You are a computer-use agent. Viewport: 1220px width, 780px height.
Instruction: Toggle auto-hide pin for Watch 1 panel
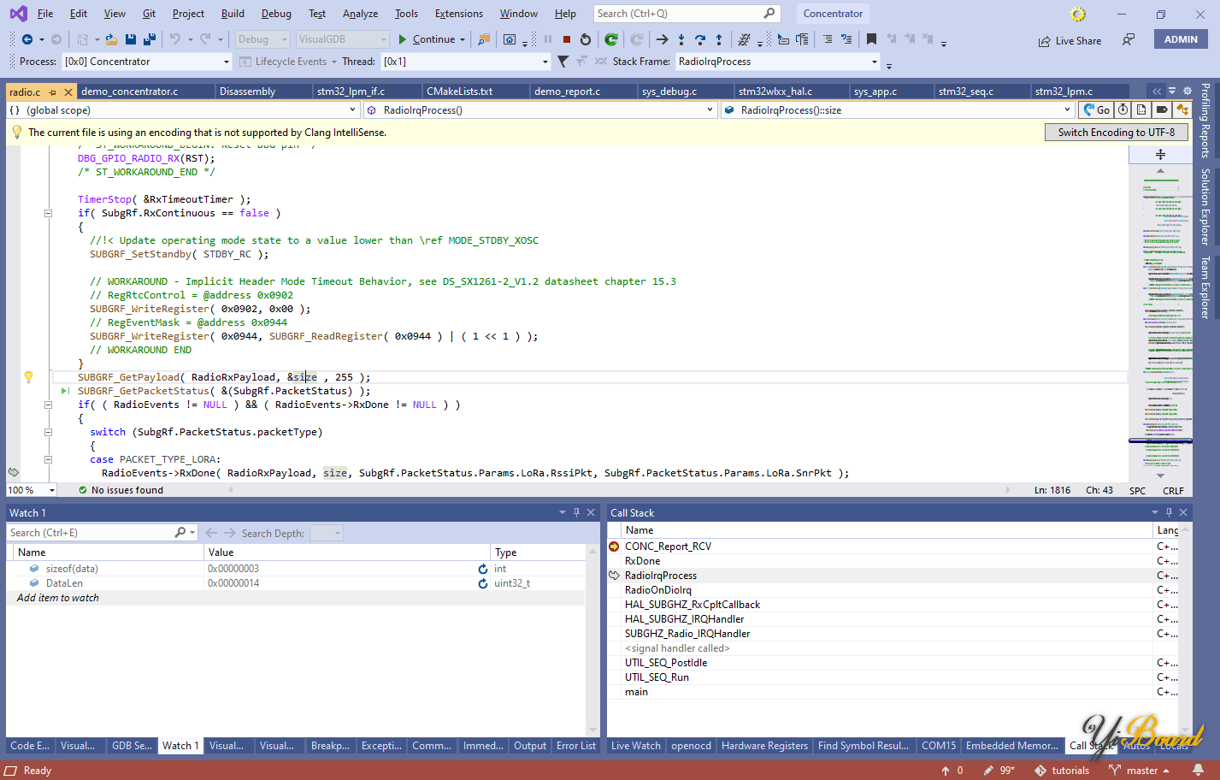(576, 512)
